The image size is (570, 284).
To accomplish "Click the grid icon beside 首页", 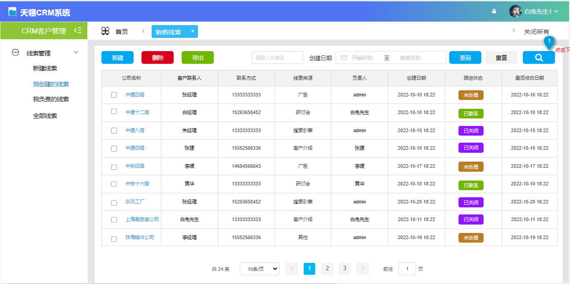I will 104,31.
